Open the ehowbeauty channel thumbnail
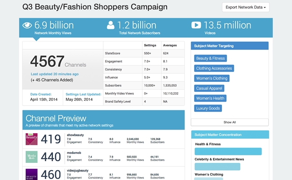The width and height of the screenshot is (292, 180). pyautogui.click(x=31, y=139)
